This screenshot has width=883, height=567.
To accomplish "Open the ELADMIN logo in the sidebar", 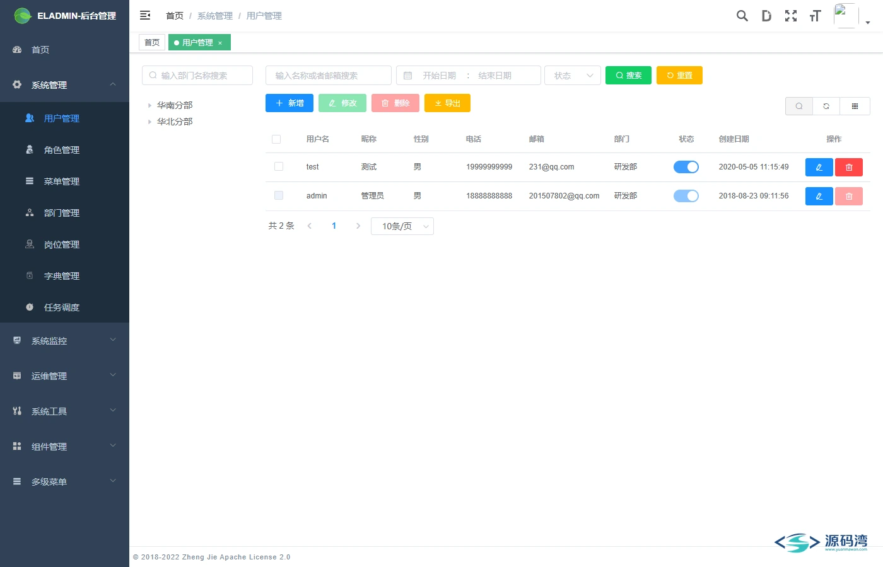I will coord(23,16).
